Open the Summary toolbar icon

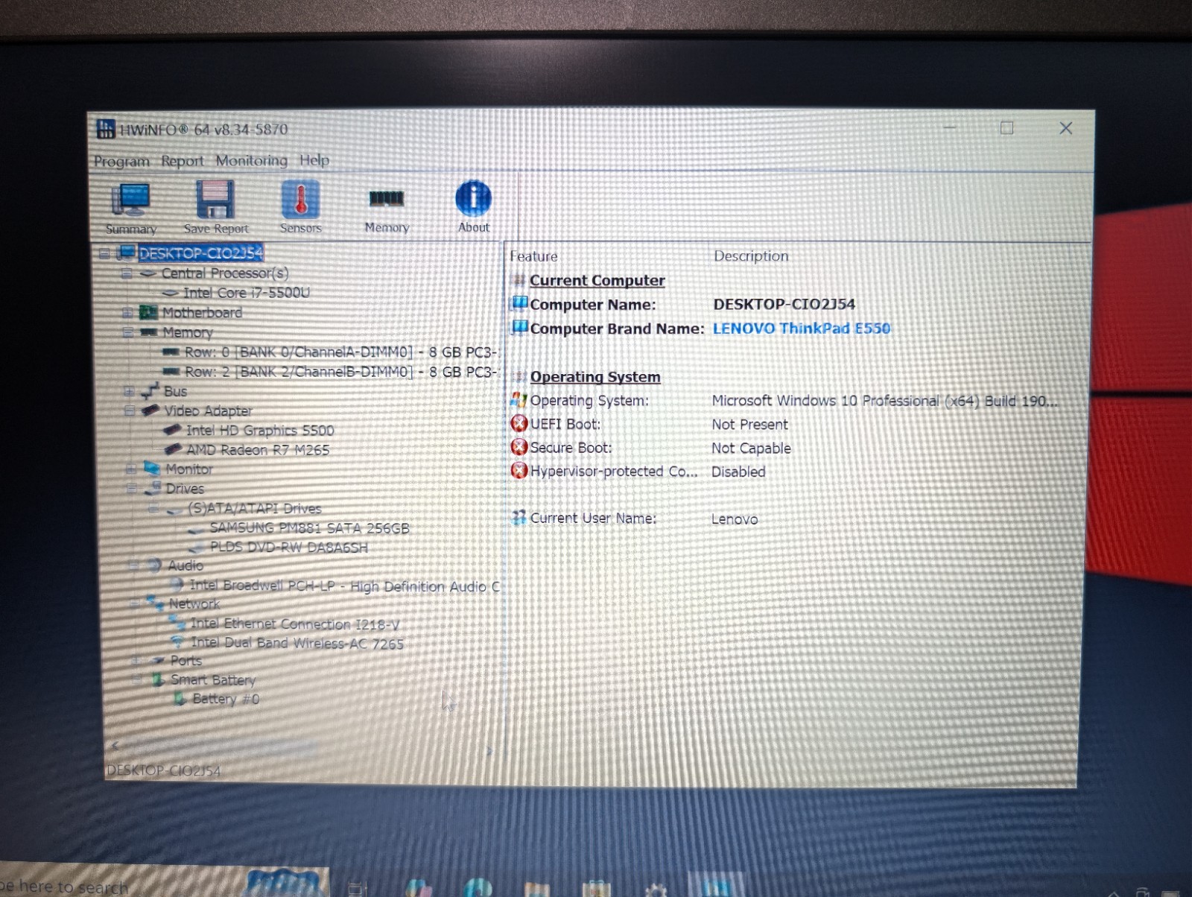click(x=131, y=209)
